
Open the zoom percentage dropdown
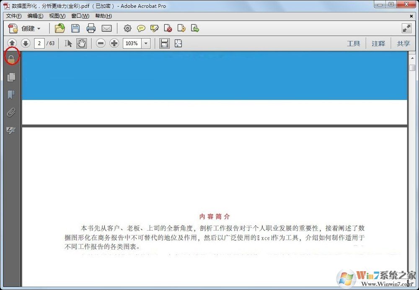[146, 43]
